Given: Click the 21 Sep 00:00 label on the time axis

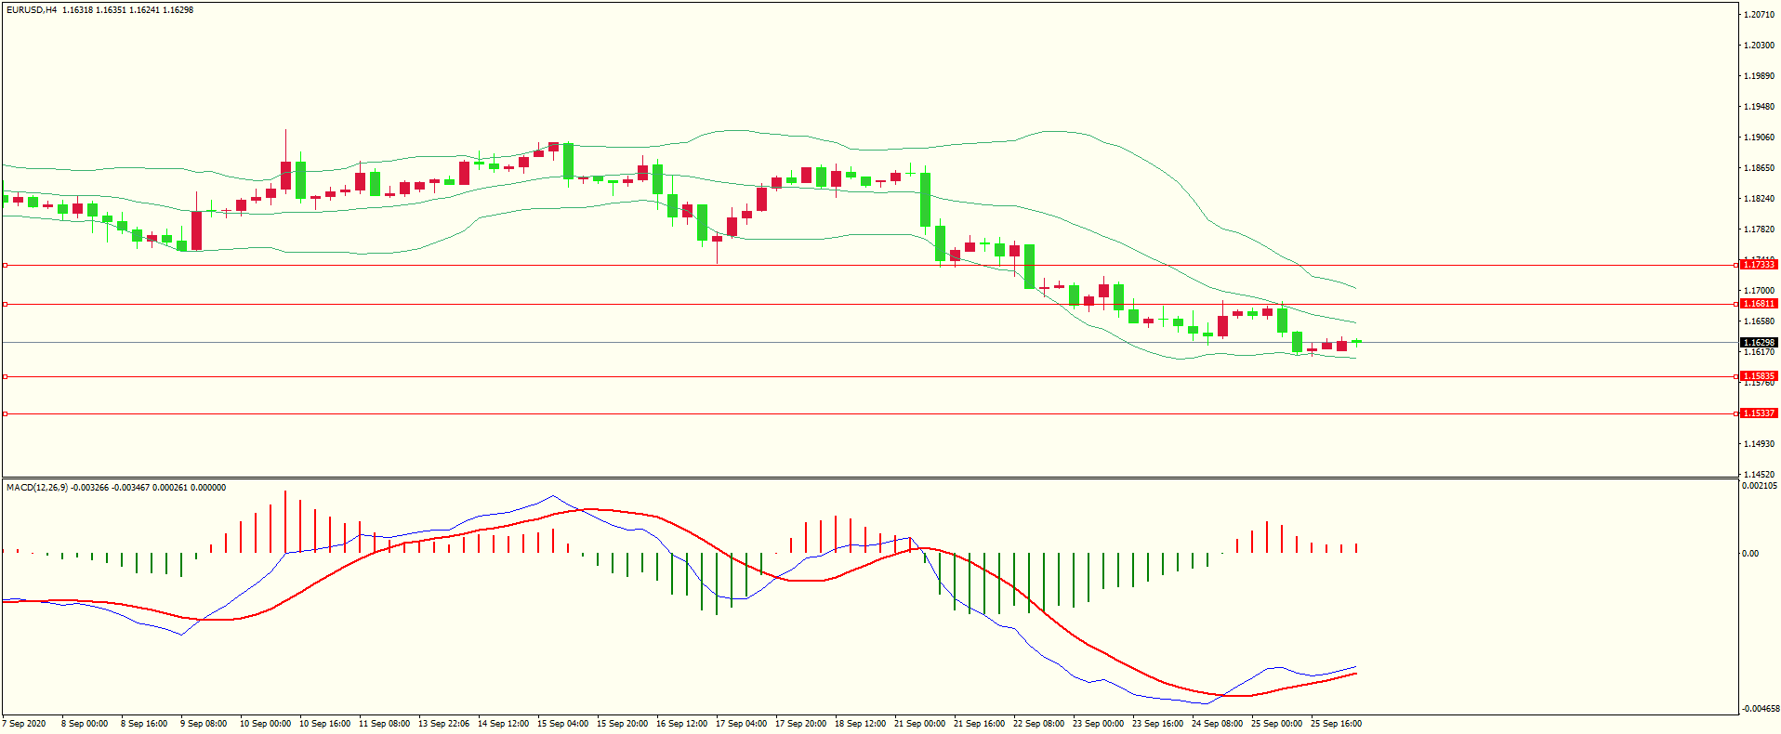Looking at the screenshot, I should click(919, 724).
